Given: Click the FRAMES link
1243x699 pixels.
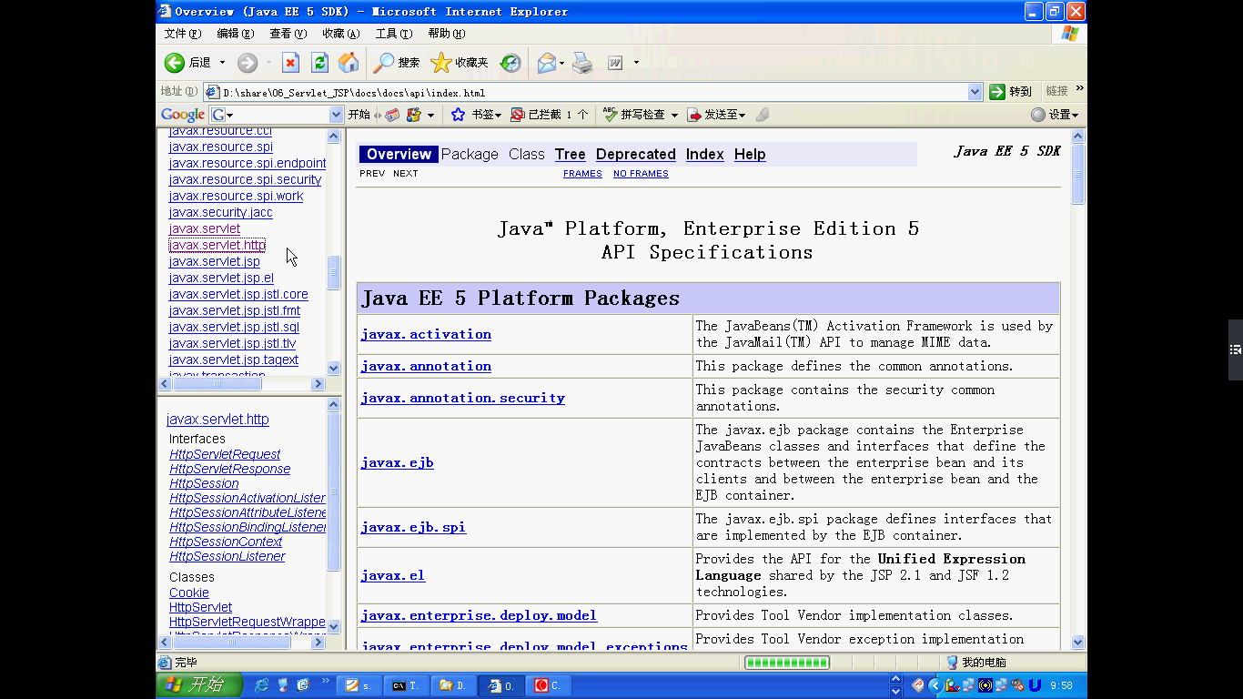Looking at the screenshot, I should [x=582, y=174].
